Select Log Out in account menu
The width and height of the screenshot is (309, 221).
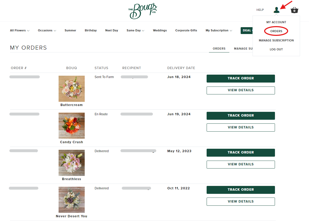point(276,49)
